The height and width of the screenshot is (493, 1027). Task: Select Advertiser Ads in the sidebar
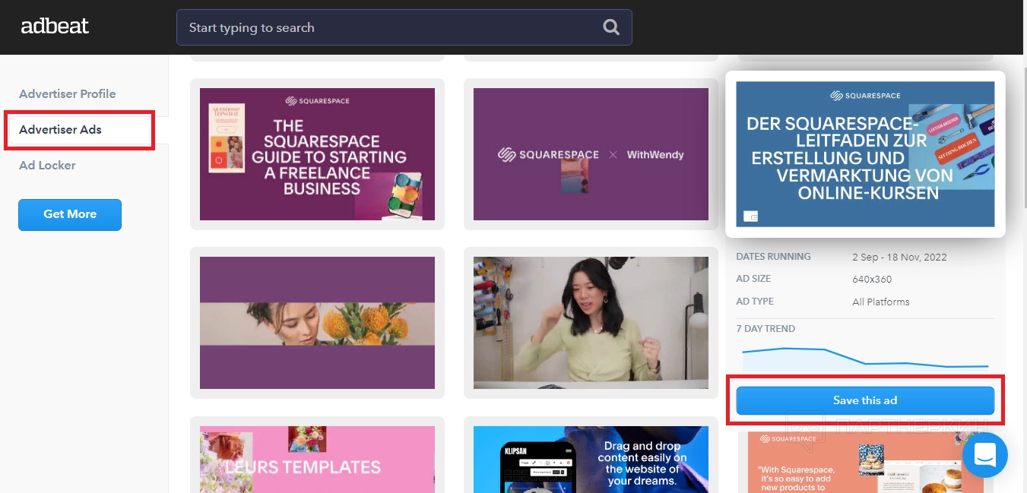click(61, 130)
